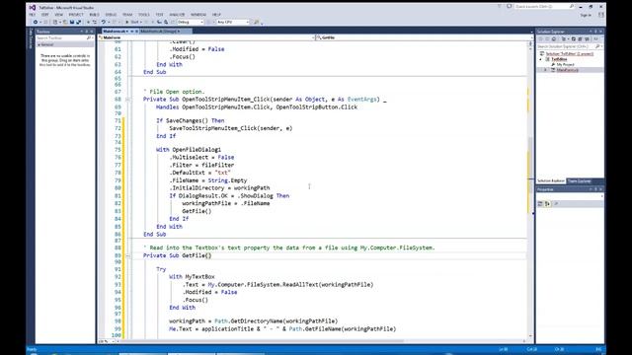Click line number 100 in gutter
Screen dimensions: 632x355
click(117, 335)
